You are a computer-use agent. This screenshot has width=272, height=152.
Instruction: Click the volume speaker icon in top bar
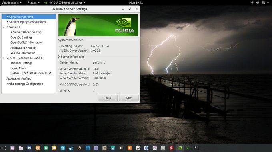tap(258, 3)
